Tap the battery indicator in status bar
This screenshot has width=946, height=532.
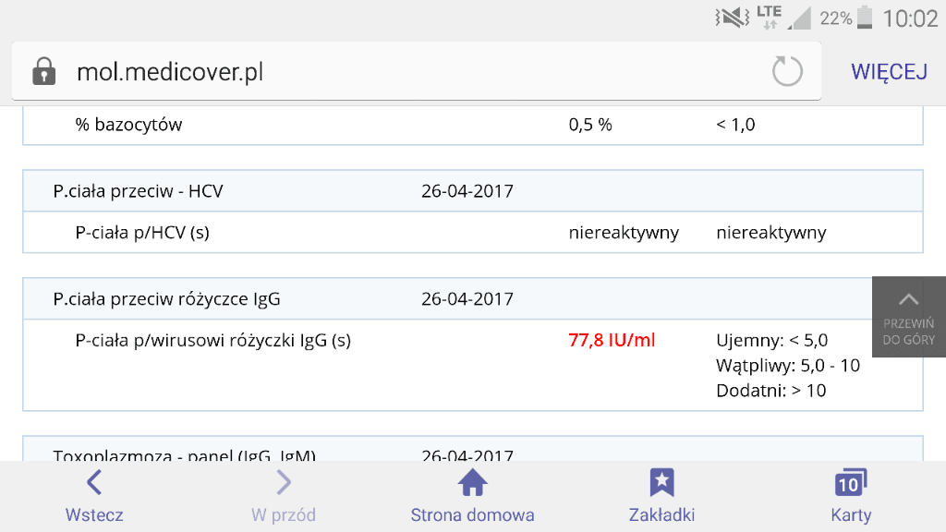click(x=864, y=18)
